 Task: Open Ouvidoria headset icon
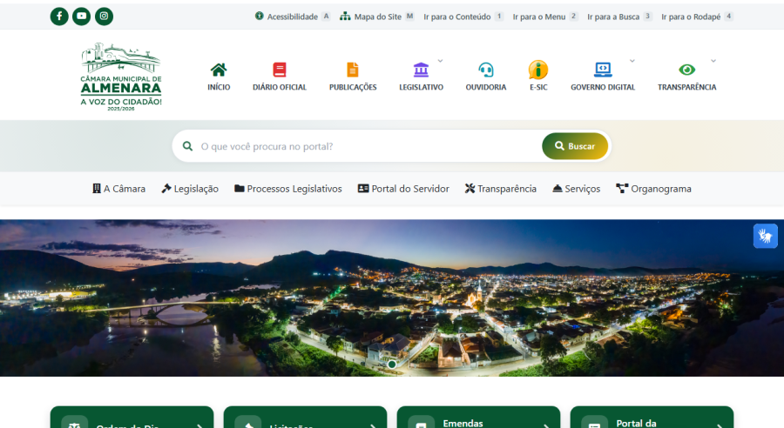point(485,70)
